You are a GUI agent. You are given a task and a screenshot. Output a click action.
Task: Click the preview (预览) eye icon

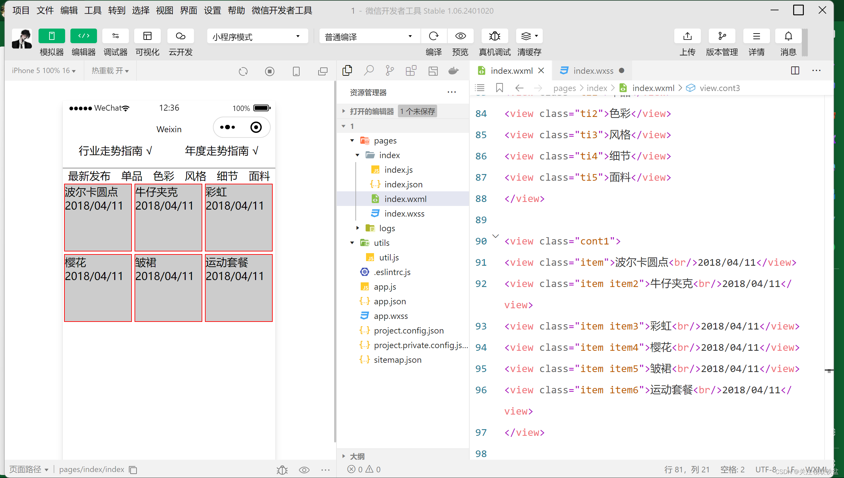coord(460,36)
